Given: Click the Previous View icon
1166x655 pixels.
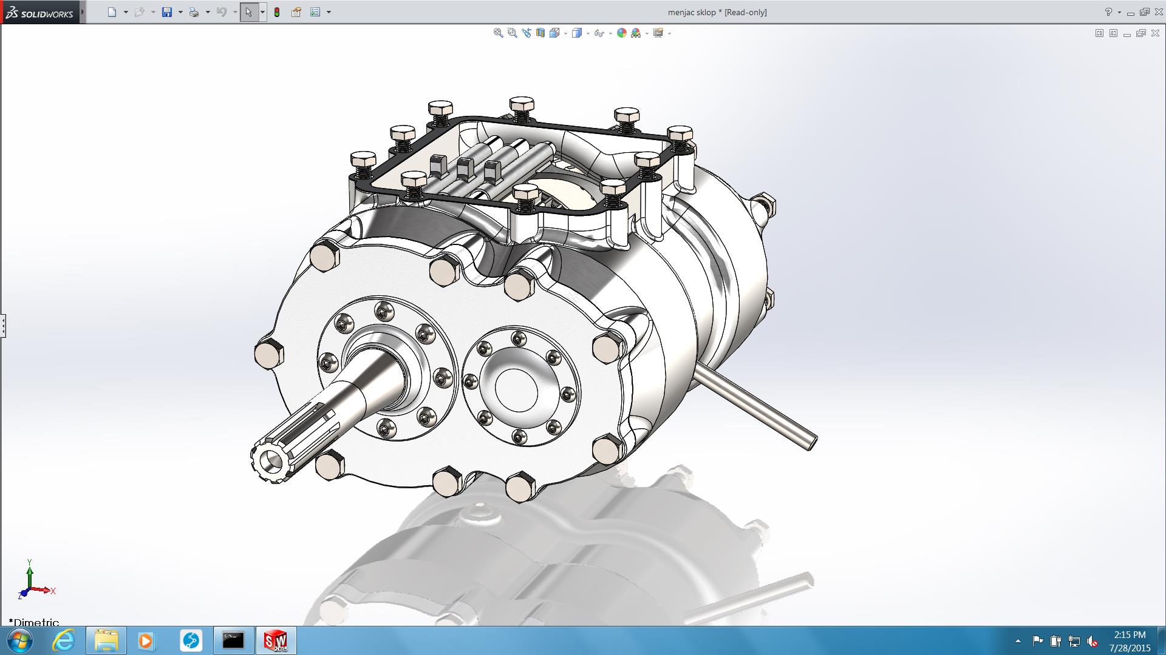Looking at the screenshot, I should click(526, 33).
